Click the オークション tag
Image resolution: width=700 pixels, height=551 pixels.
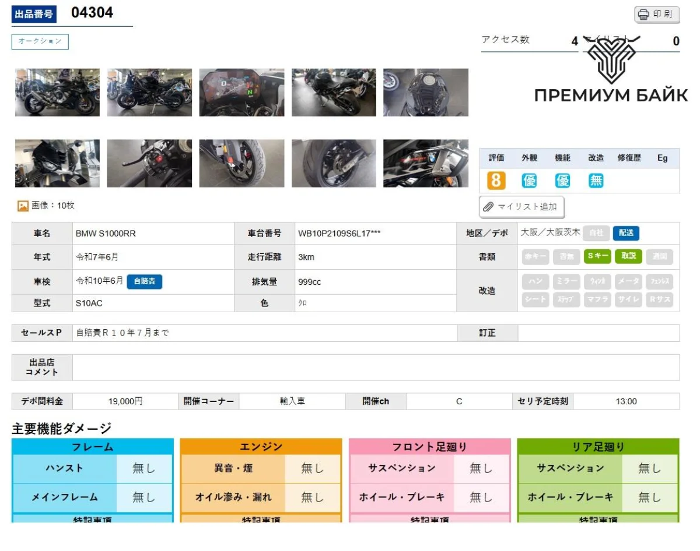click(40, 41)
